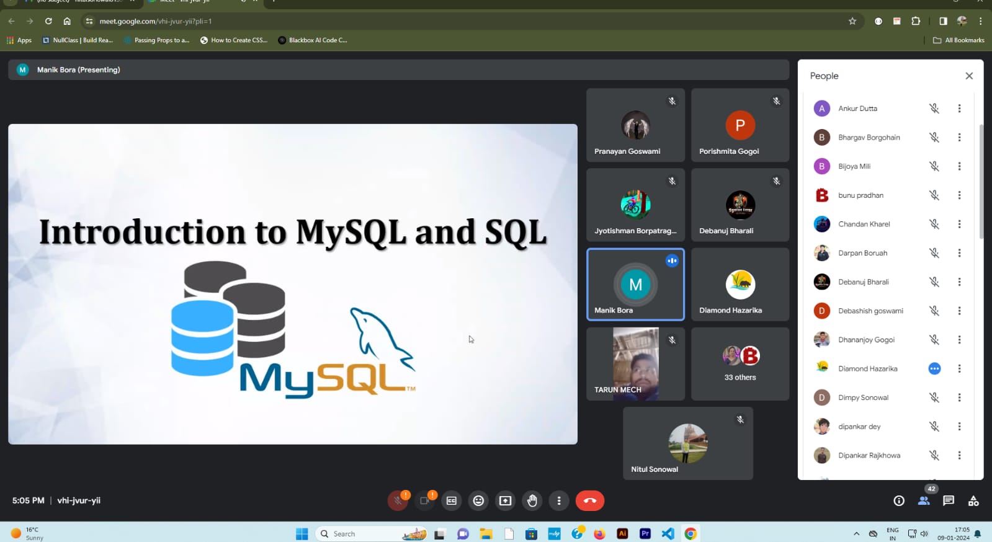Screen dimensions: 992x542
Task: Reload the Google Meet page
Action: click(48, 21)
